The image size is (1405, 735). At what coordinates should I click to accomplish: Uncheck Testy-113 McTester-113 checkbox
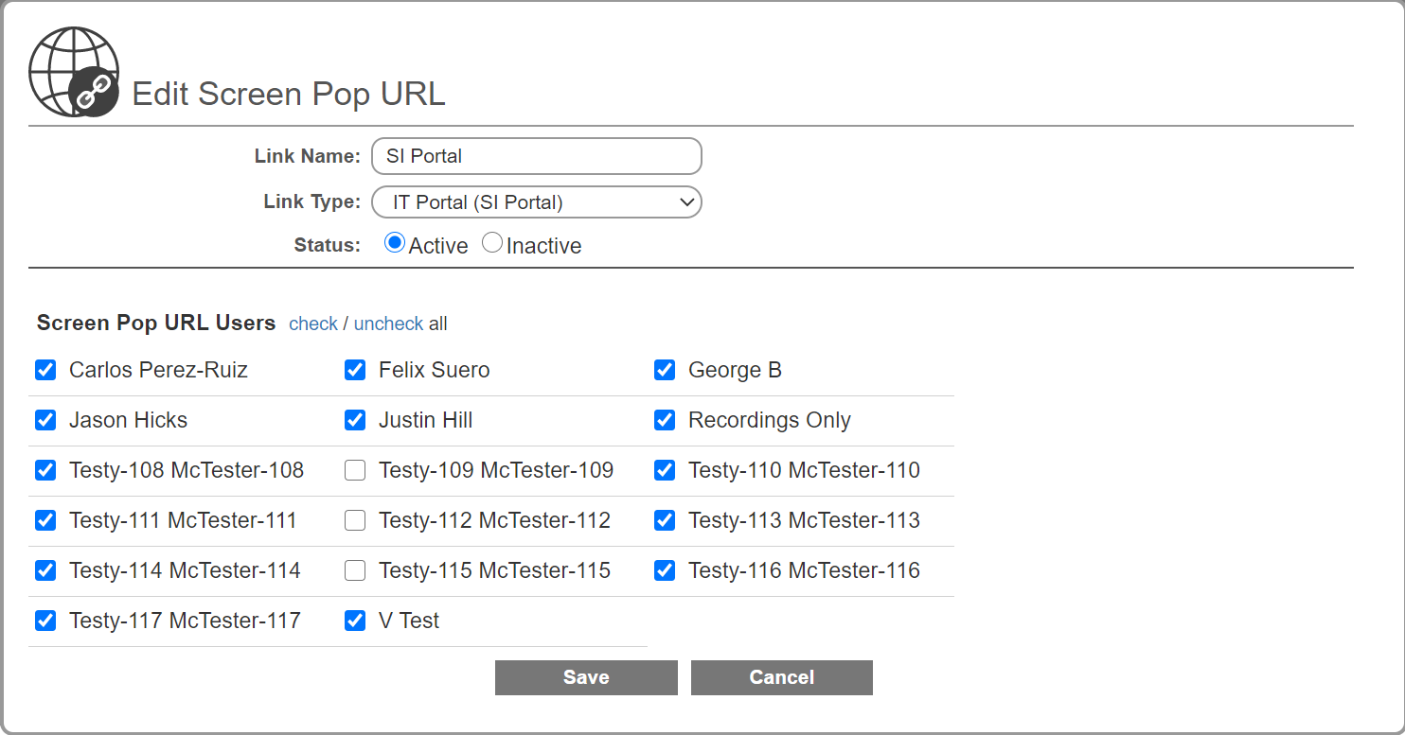pos(665,520)
